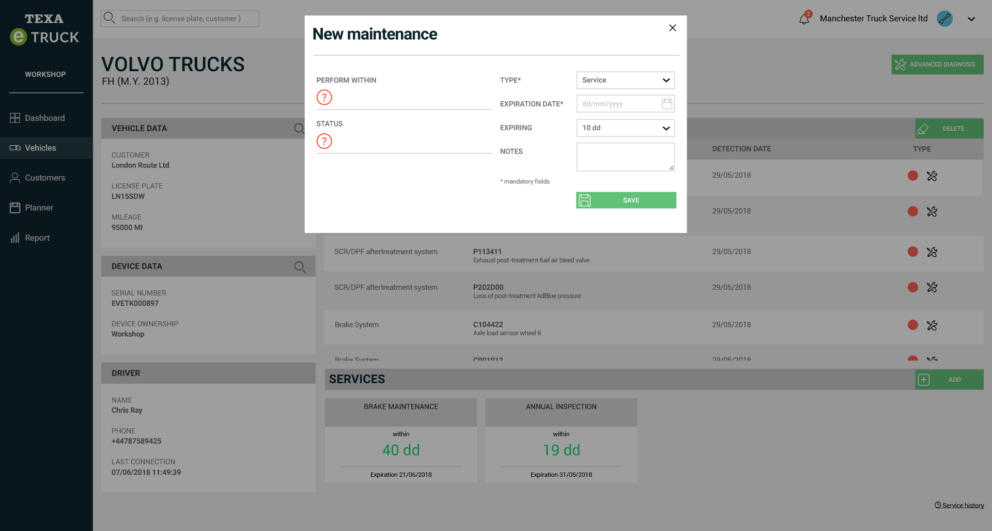
Task: Click fault code C104422
Action: (488, 324)
